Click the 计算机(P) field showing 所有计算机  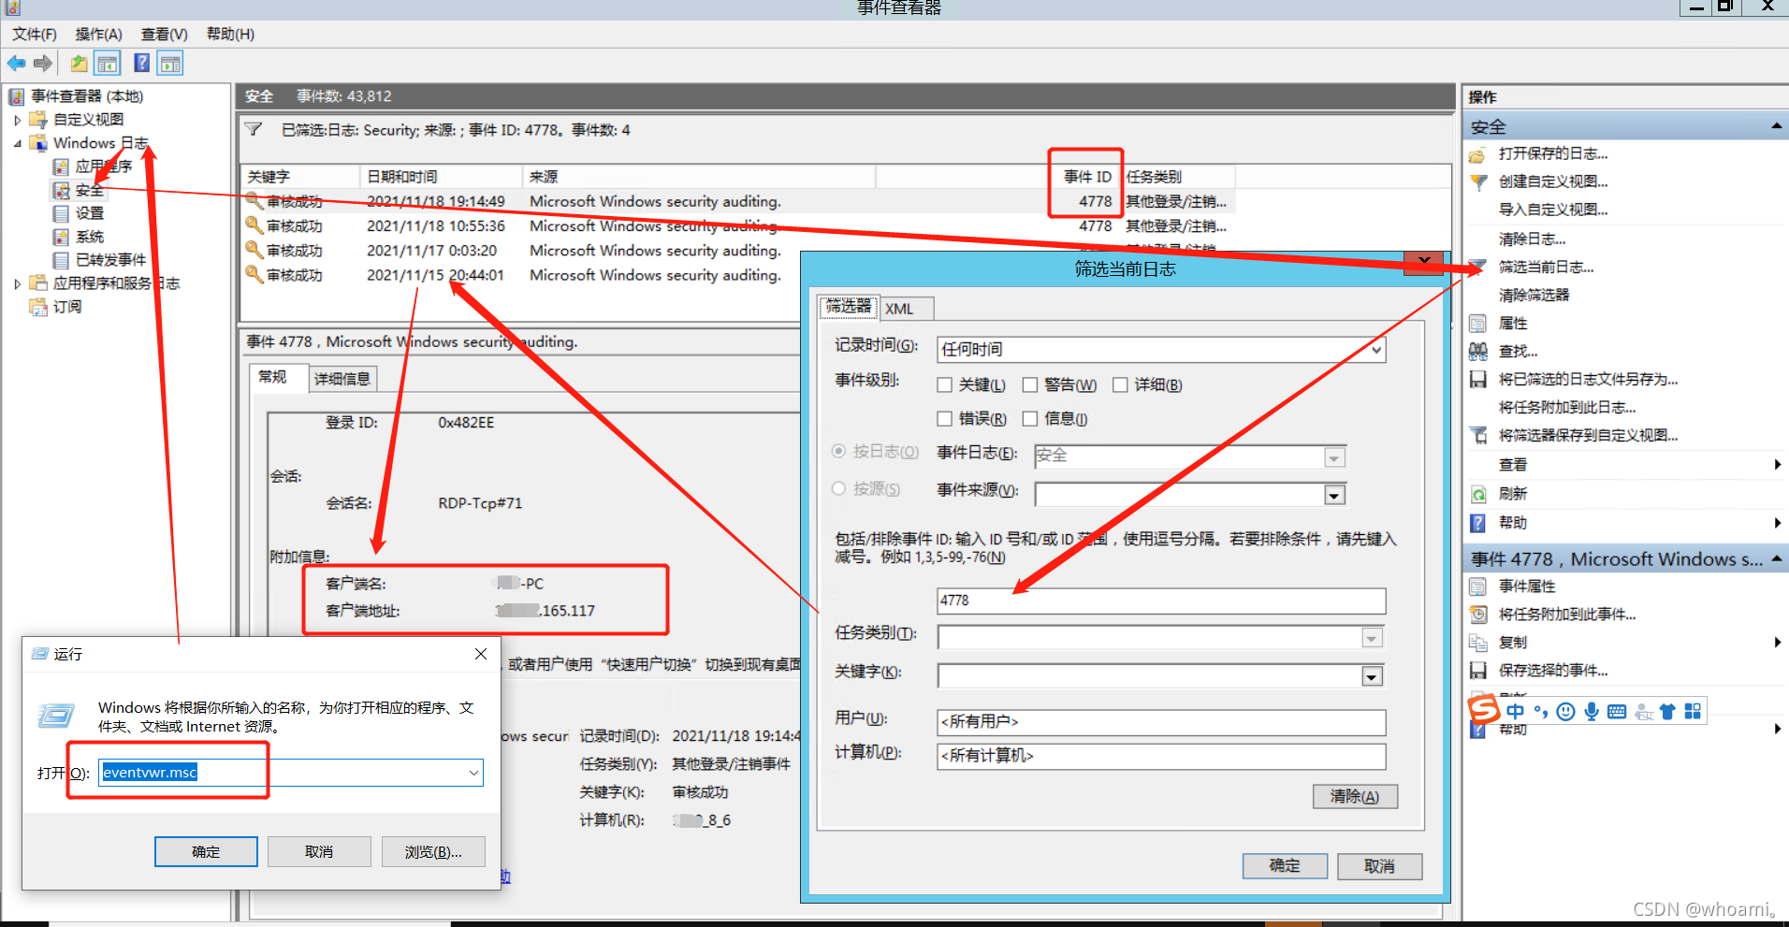point(1161,756)
